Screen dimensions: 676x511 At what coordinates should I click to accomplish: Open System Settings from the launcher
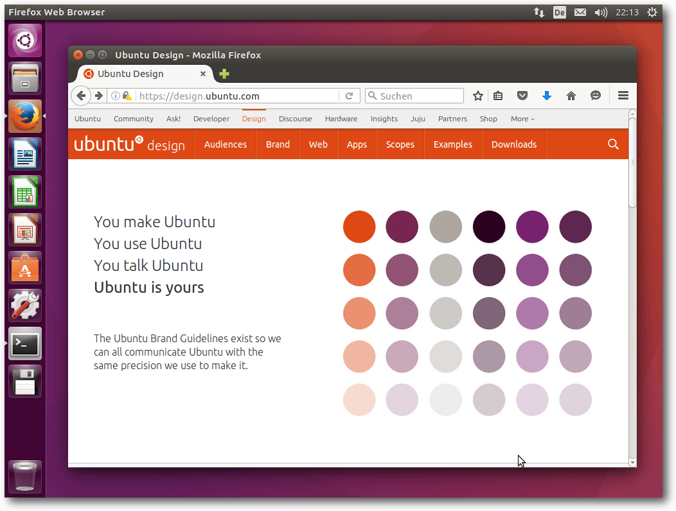(25, 306)
